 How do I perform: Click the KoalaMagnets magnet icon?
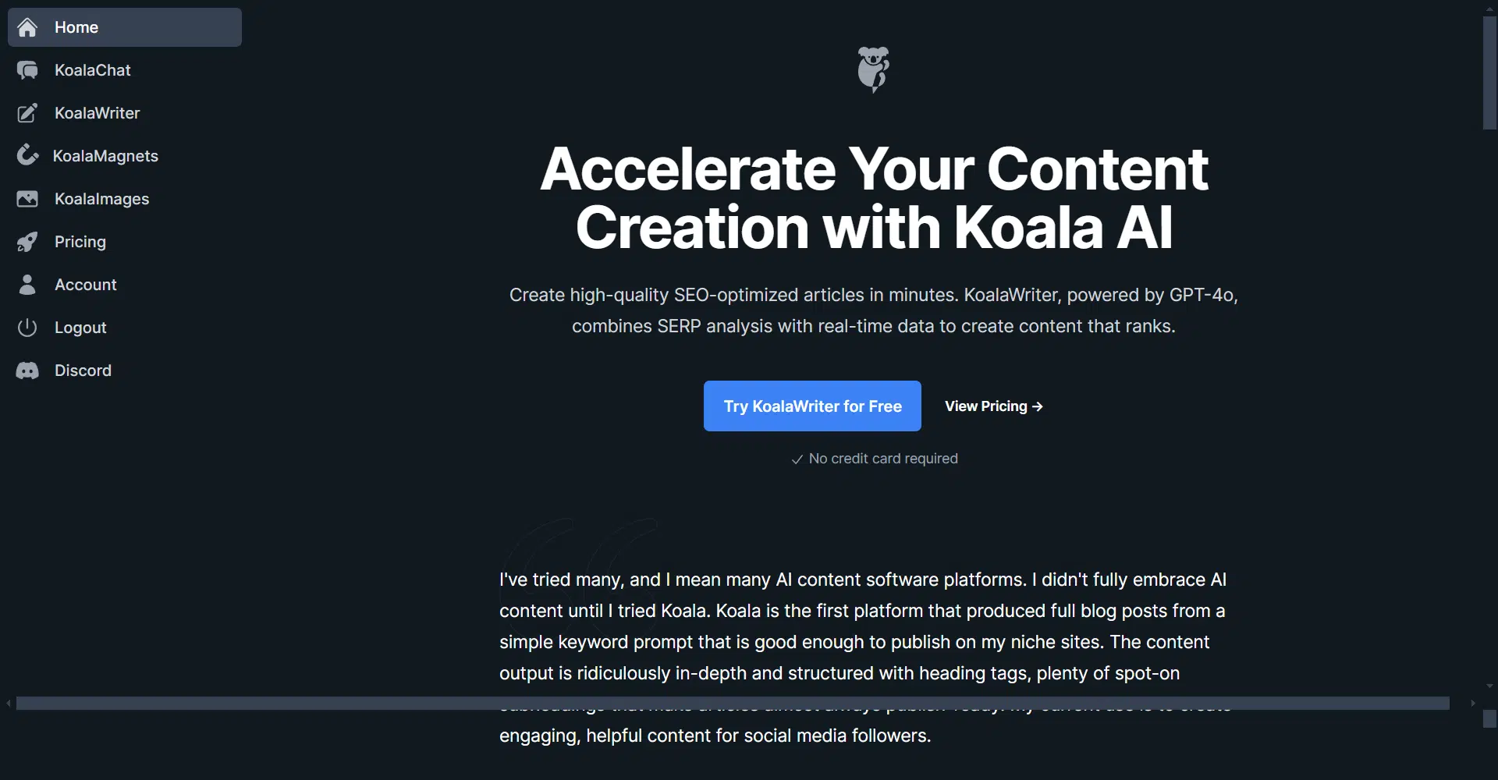(27, 155)
